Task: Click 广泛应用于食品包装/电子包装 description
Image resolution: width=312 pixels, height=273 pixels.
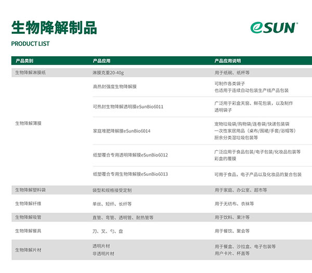Action: [257, 152]
